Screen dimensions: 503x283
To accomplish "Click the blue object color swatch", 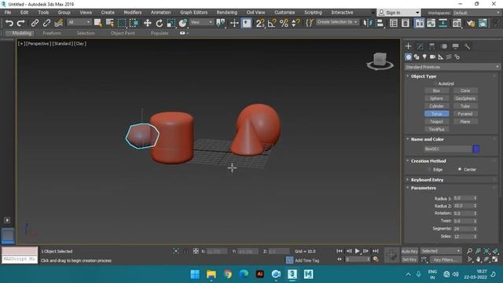I will [476, 149].
